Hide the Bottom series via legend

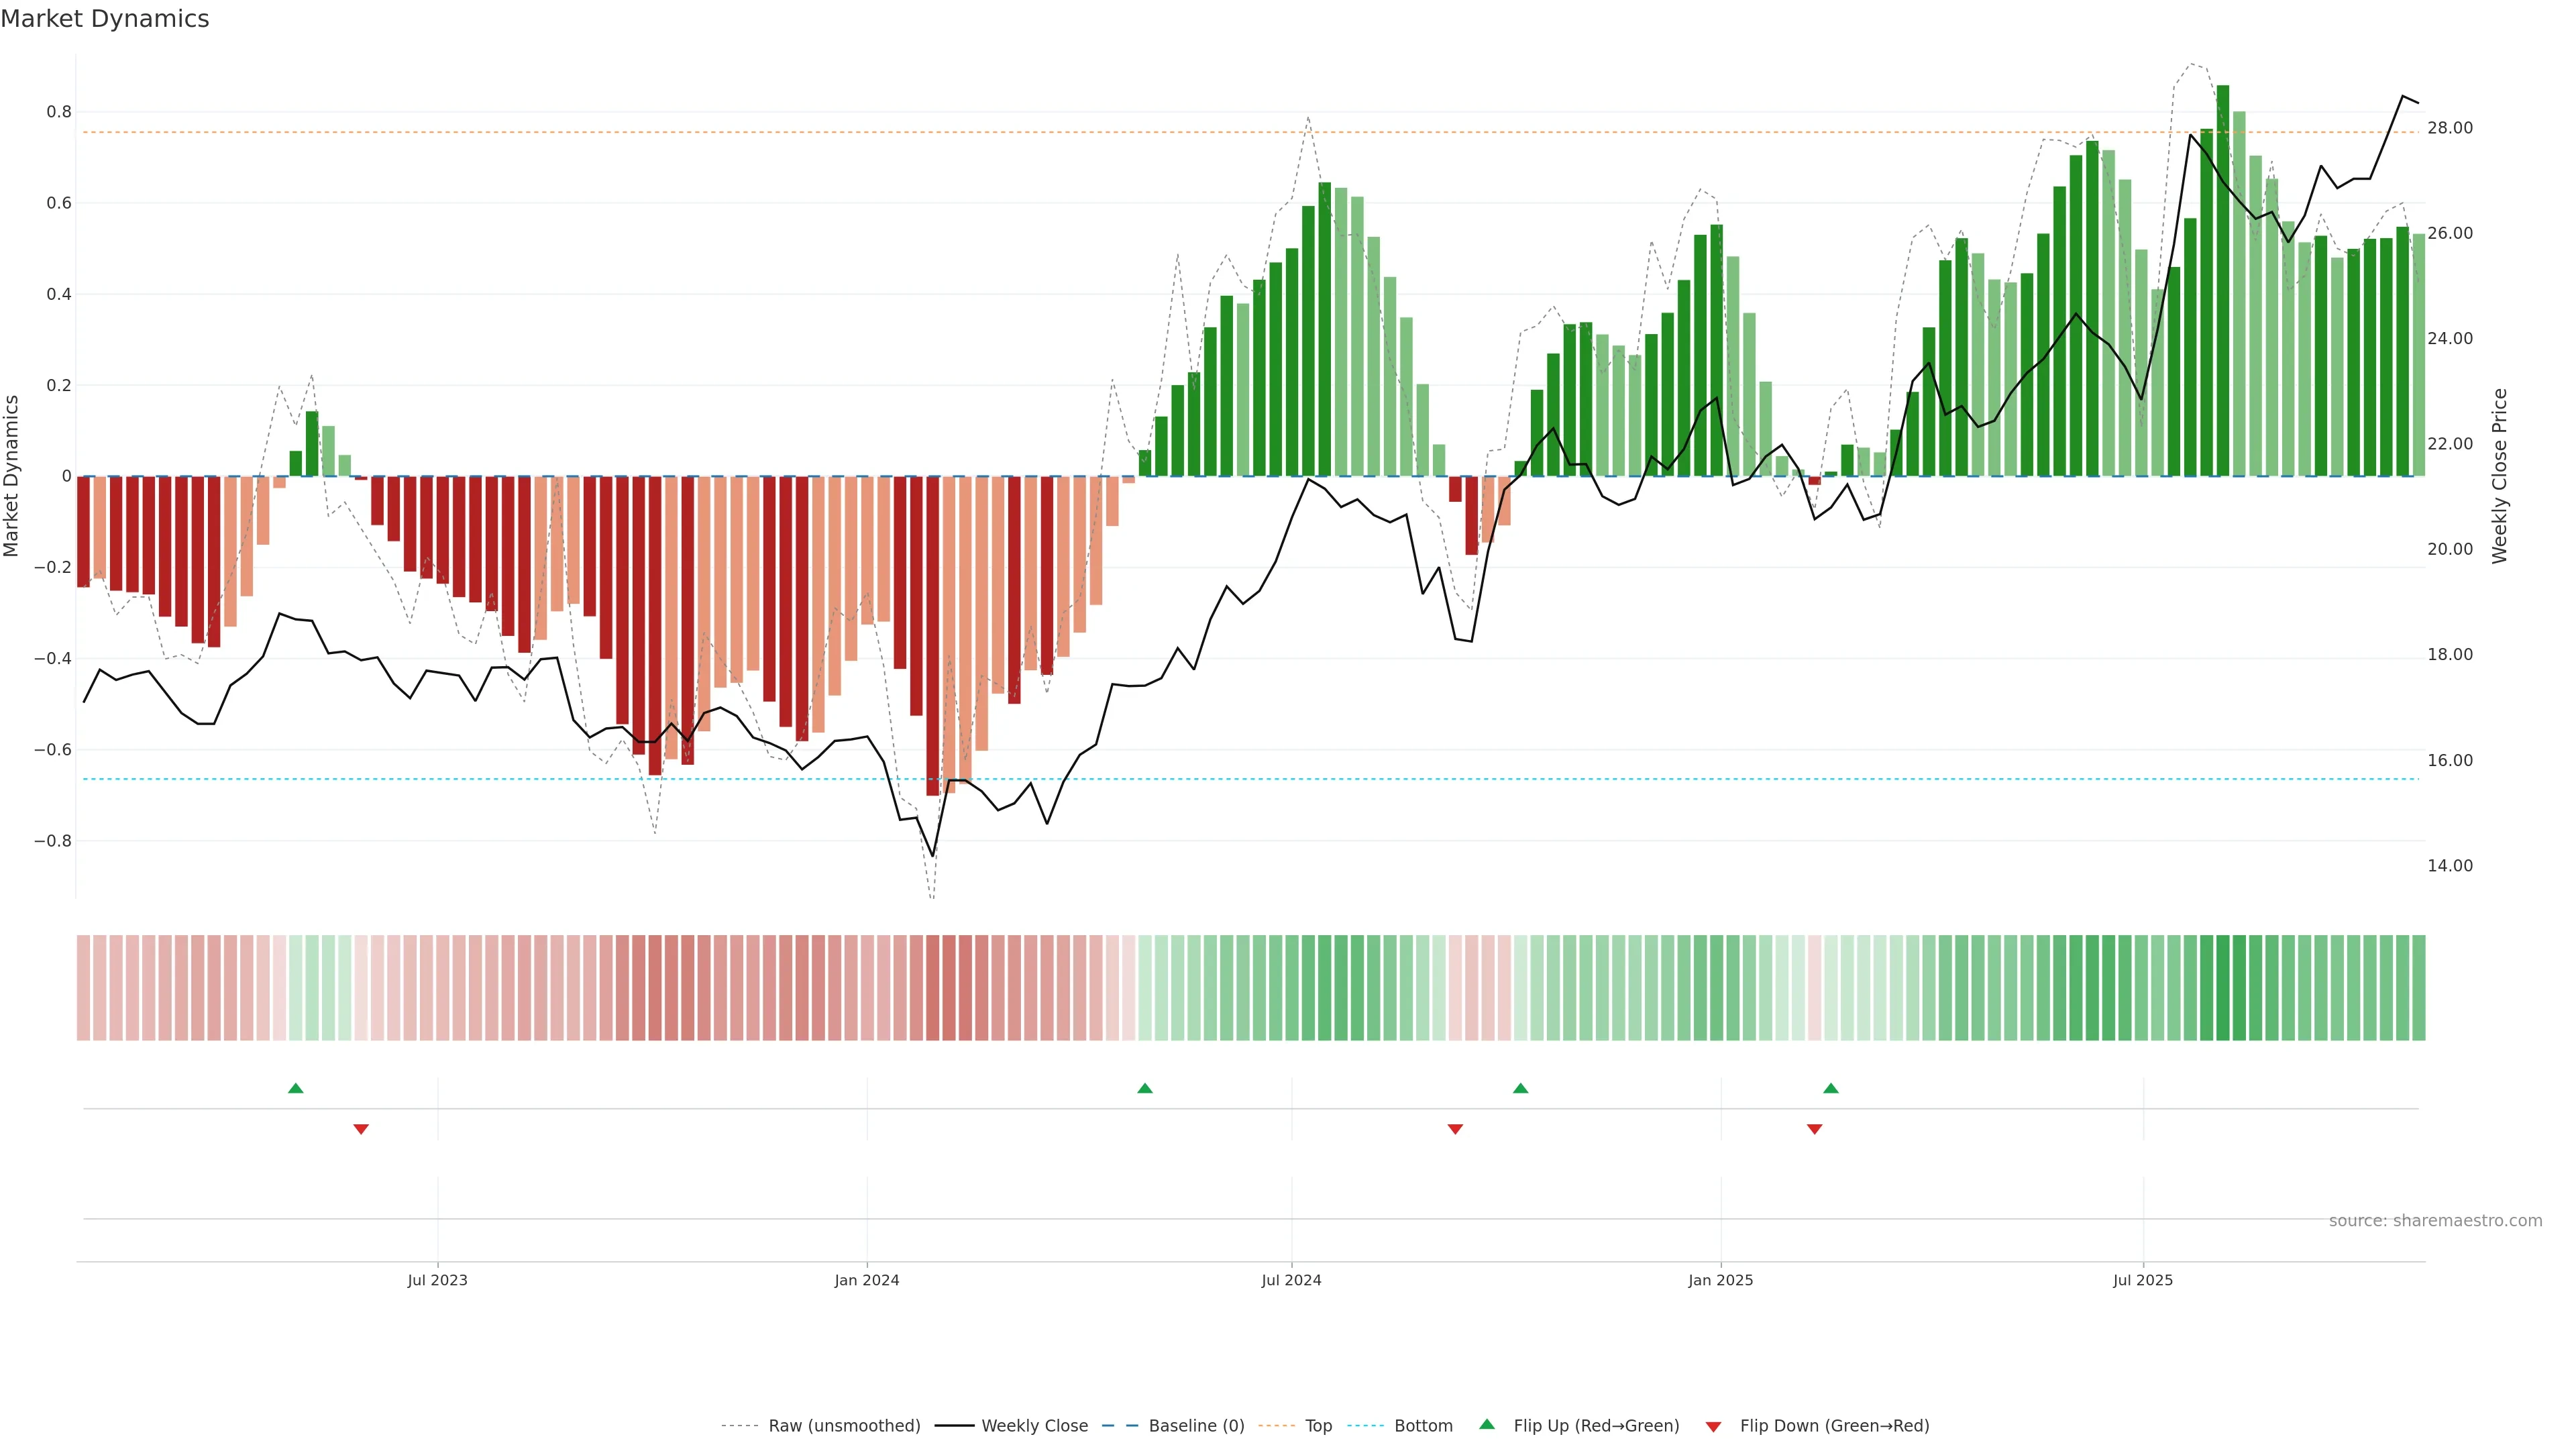[x=1423, y=1426]
